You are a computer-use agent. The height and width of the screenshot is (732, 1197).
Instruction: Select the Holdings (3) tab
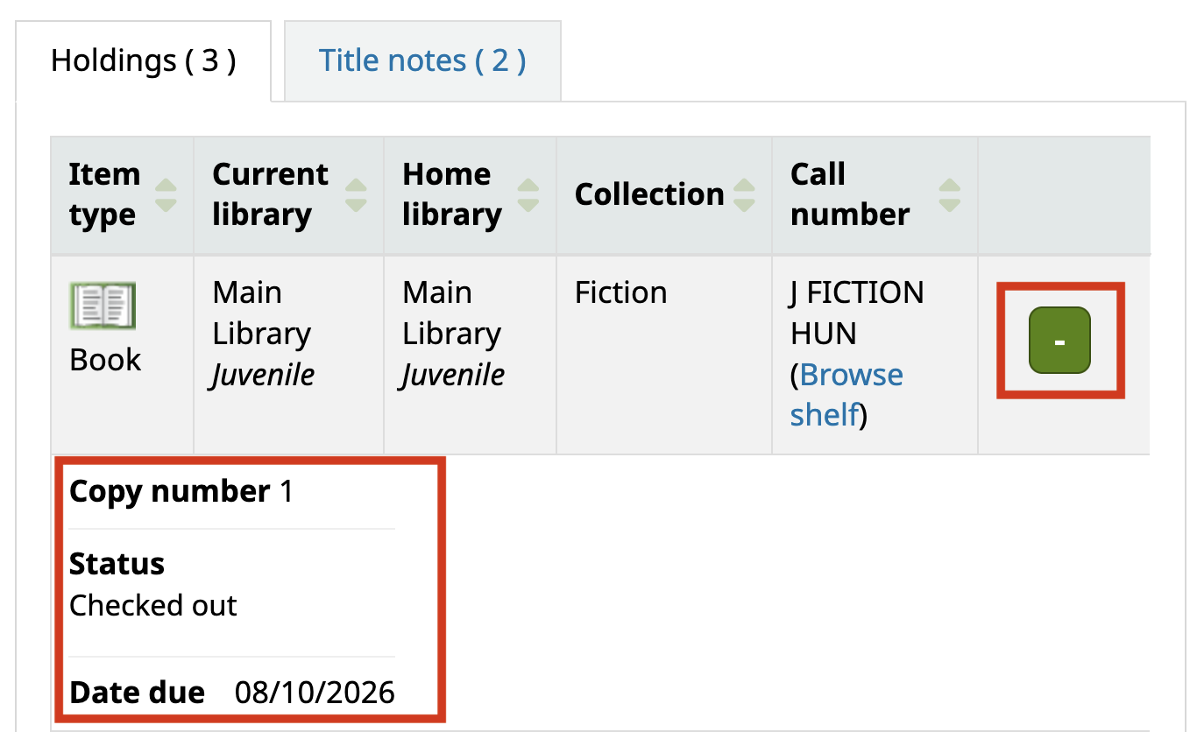[144, 60]
